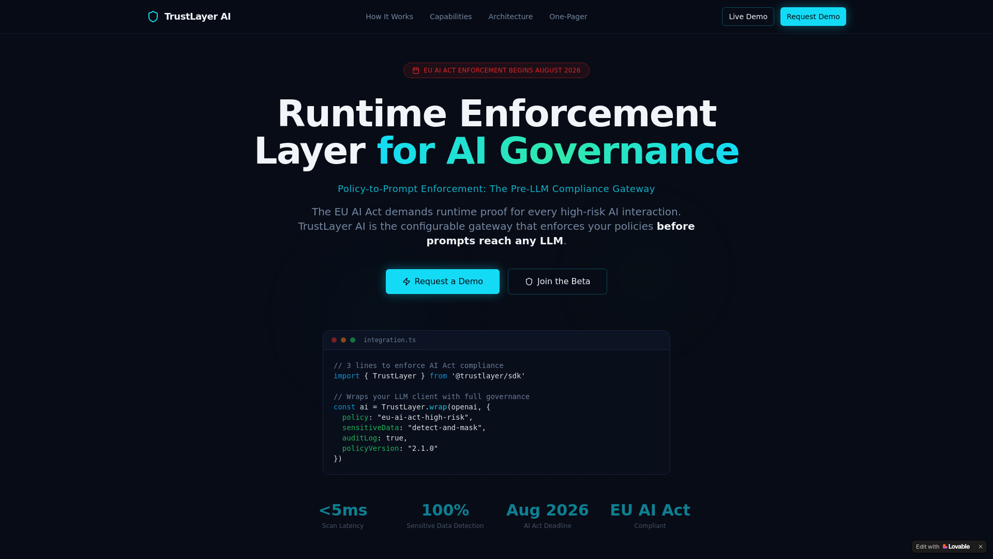This screenshot has height=559, width=993.
Task: Click the '@trustlayer/sdk' import string
Action: [x=488, y=376]
